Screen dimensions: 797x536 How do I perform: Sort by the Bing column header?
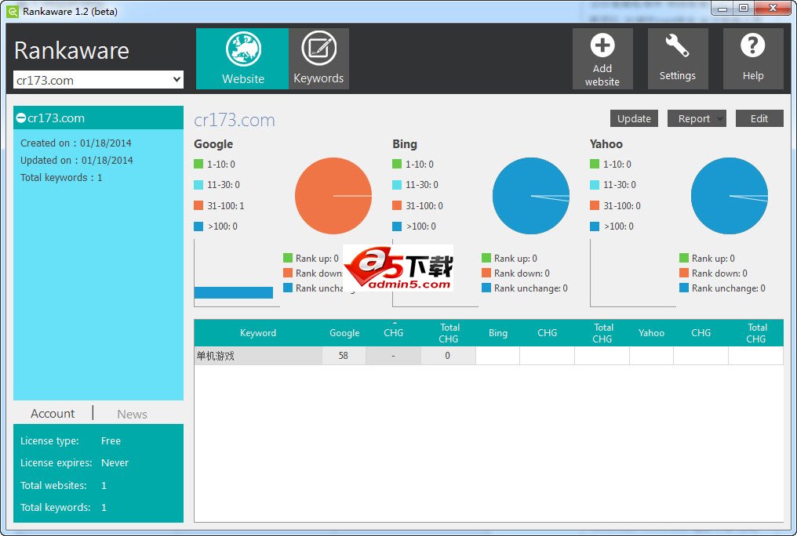point(497,333)
